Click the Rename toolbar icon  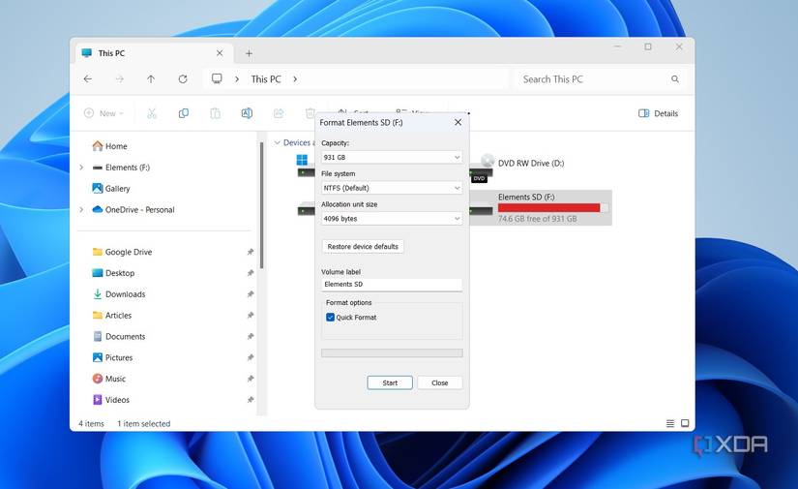[247, 113]
